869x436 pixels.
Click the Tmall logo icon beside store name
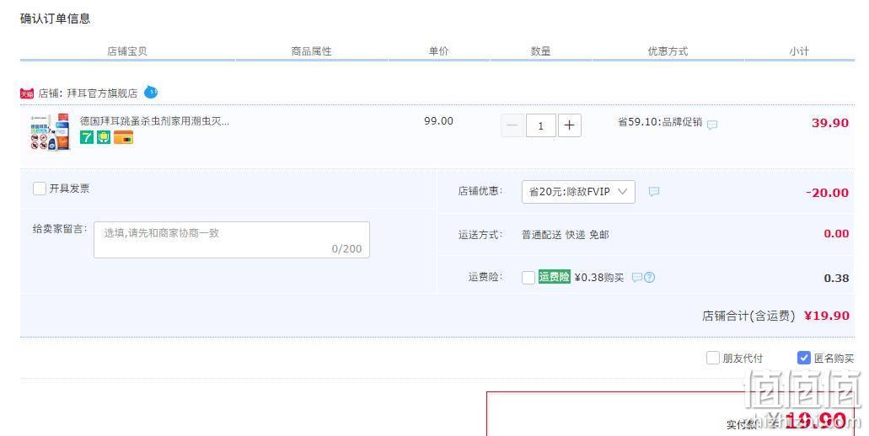(x=27, y=93)
